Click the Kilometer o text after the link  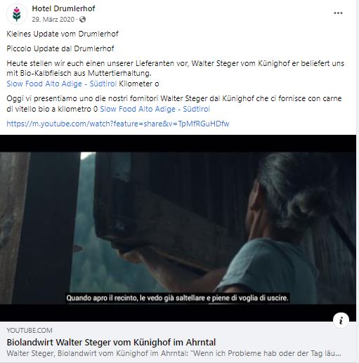pyautogui.click(x=139, y=84)
